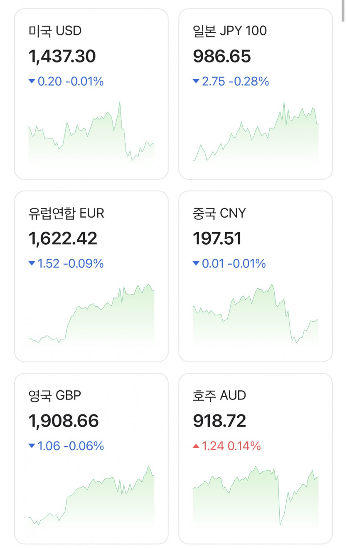Viewport: 347px width, 548px height.
Task: Tap the 호주 AUD title
Action: coord(219,395)
